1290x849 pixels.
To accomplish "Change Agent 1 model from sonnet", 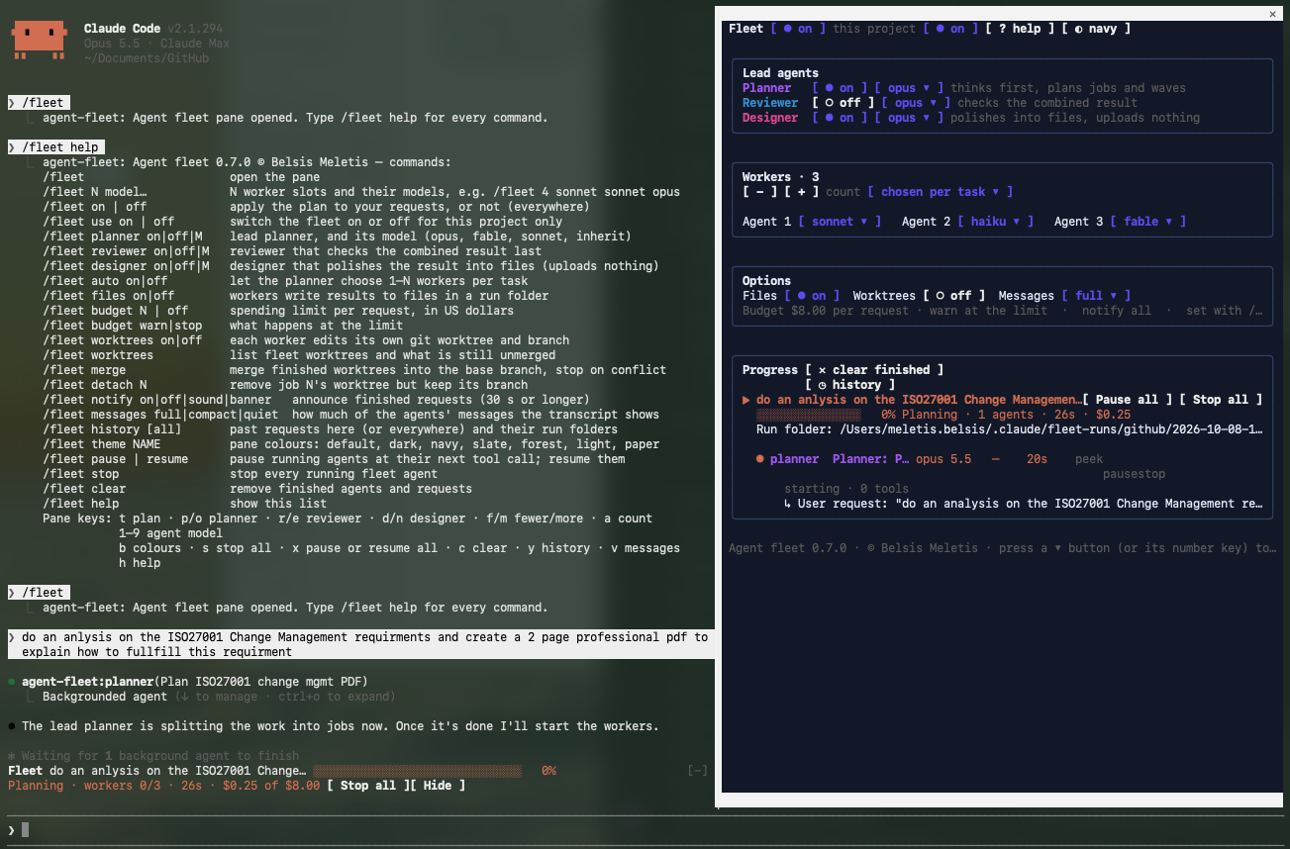I will (840, 222).
